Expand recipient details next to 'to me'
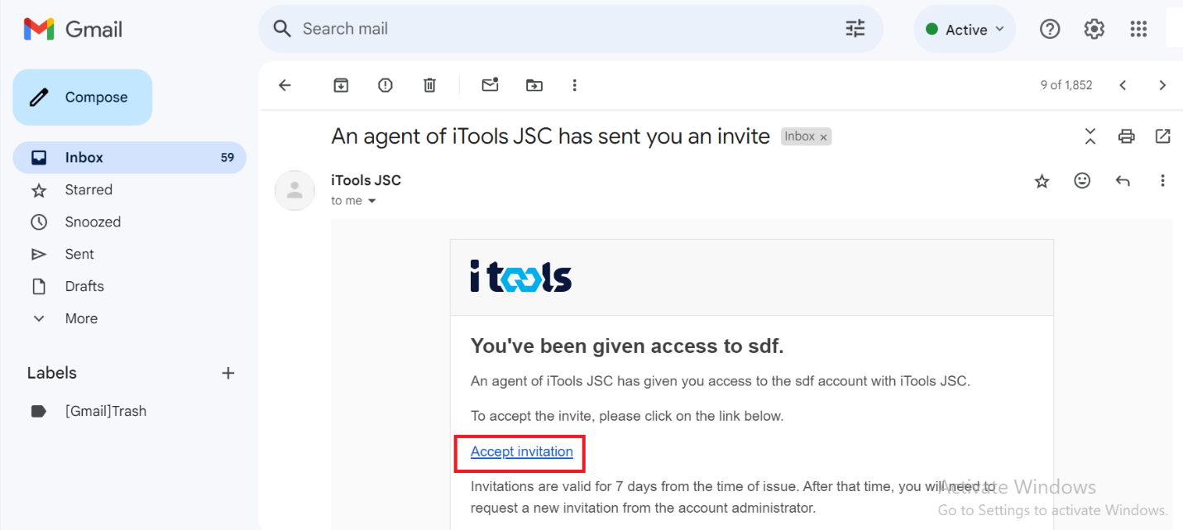The height and width of the screenshot is (530, 1183). pos(371,201)
